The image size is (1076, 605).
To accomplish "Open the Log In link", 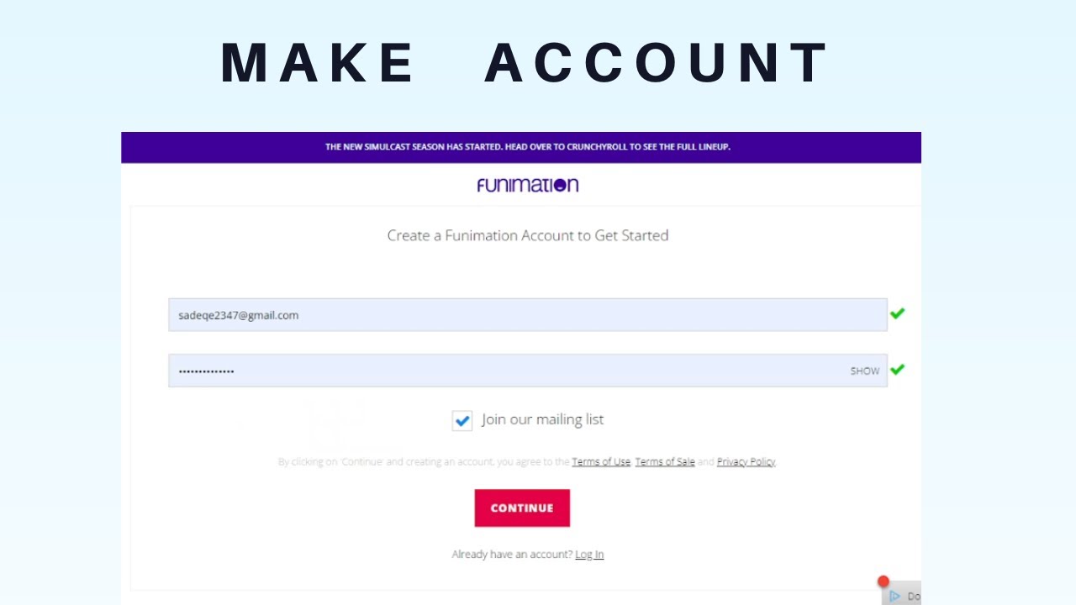I will click(x=589, y=554).
